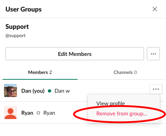Select the Ryan member name
The height and width of the screenshot is (136, 166).
(27, 113)
